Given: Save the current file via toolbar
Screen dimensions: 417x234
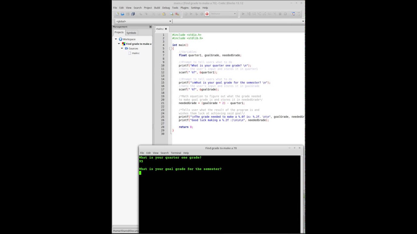Looking at the screenshot, I should click(x=128, y=14).
